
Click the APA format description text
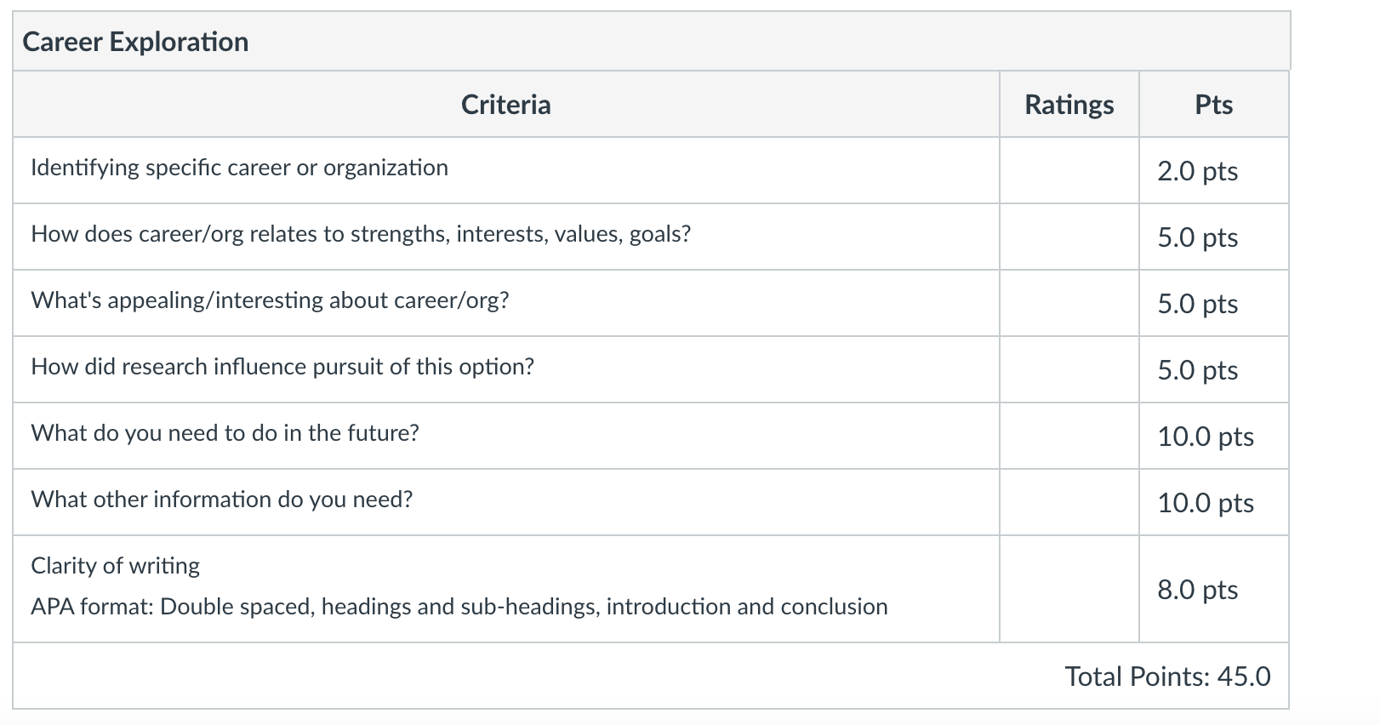click(459, 607)
